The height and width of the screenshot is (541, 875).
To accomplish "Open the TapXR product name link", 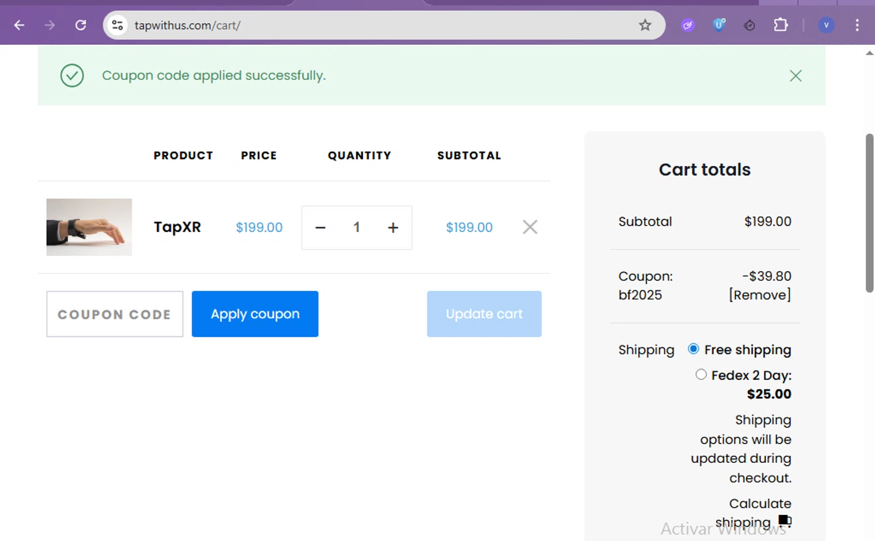I will [177, 227].
